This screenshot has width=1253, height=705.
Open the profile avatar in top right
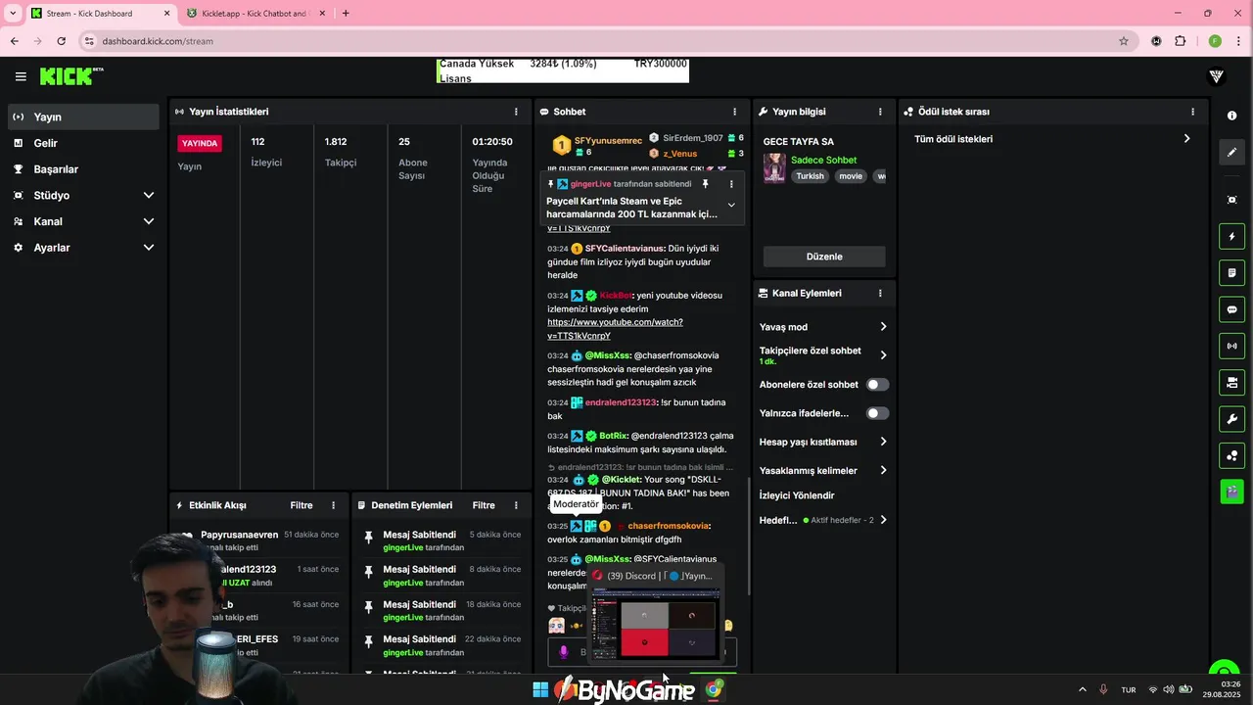(1217, 76)
